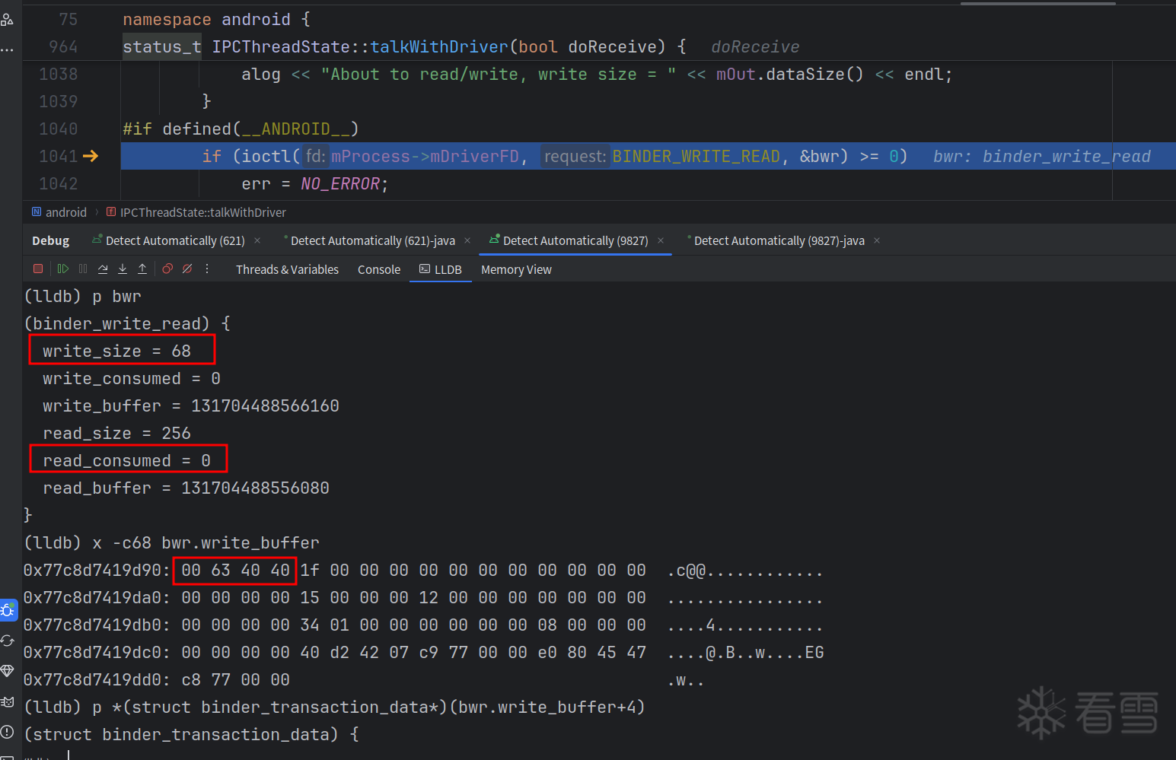Open more debug toolbar options
1176x760 pixels.
click(x=207, y=269)
